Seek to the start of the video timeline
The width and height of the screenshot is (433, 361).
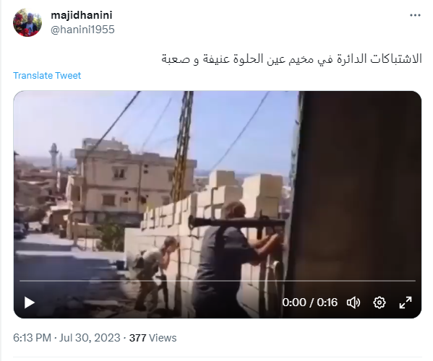tap(20, 281)
